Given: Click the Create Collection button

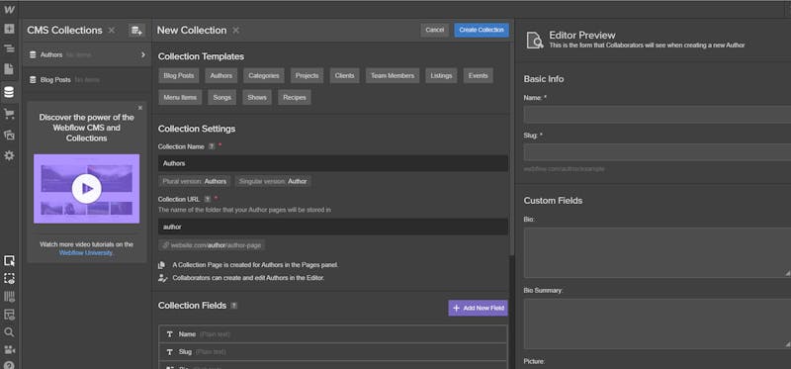Looking at the screenshot, I should coord(482,31).
